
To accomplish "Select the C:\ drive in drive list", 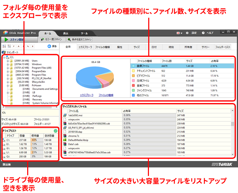I will [x=30, y=140].
